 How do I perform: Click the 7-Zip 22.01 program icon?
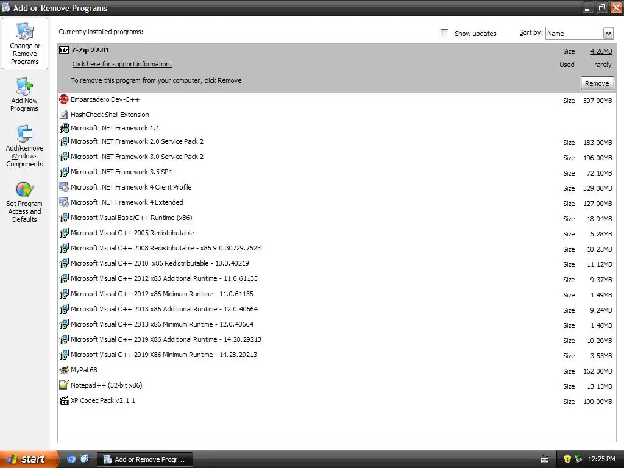click(63, 50)
